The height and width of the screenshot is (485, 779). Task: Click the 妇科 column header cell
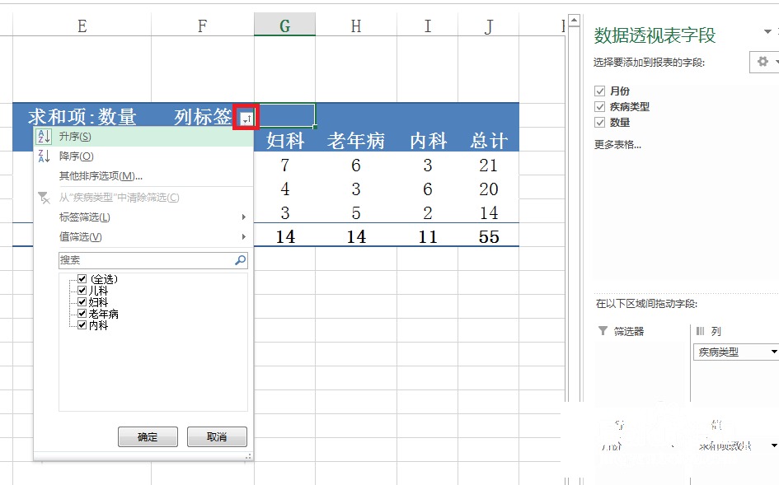(x=284, y=141)
